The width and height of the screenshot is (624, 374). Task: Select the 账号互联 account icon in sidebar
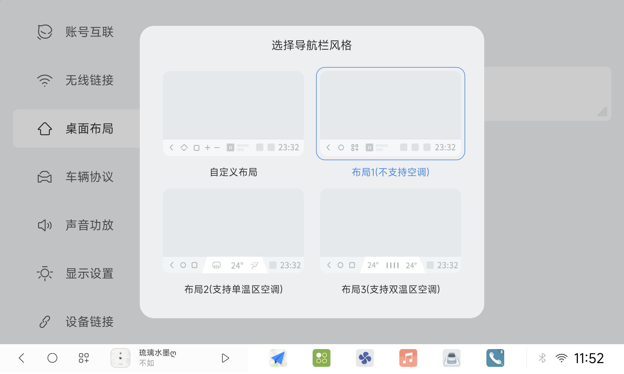point(45,31)
